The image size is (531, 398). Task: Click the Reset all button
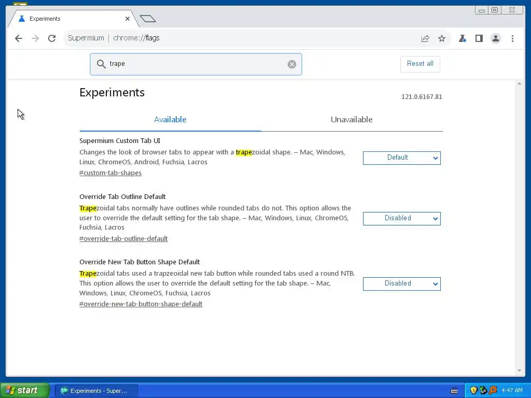(420, 64)
